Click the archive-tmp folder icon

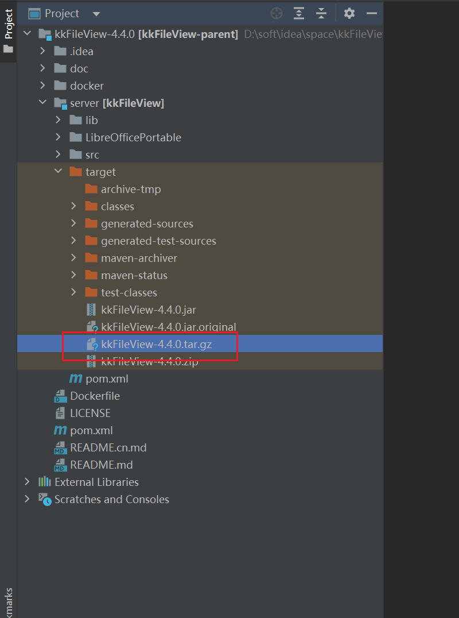pyautogui.click(x=91, y=189)
